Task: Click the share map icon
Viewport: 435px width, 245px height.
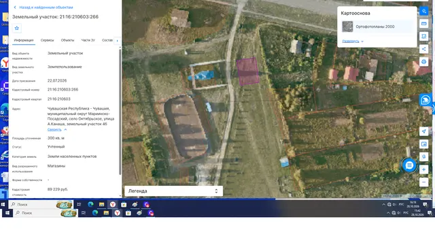Action: 423,49
